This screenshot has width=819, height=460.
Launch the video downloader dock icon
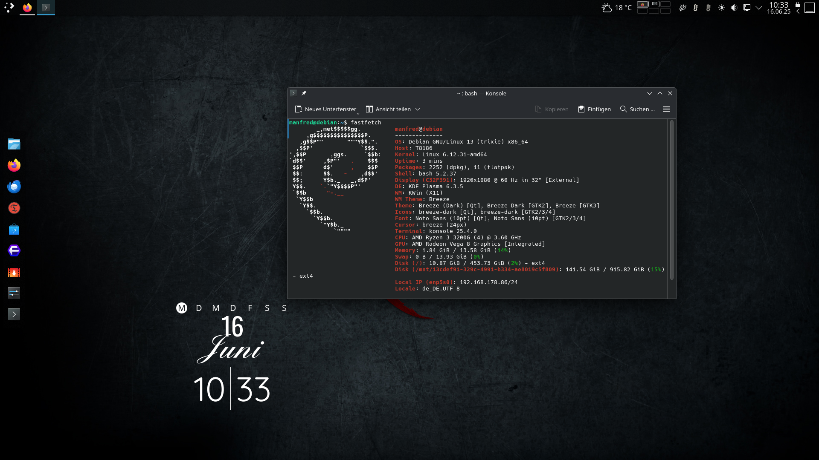coord(14,273)
